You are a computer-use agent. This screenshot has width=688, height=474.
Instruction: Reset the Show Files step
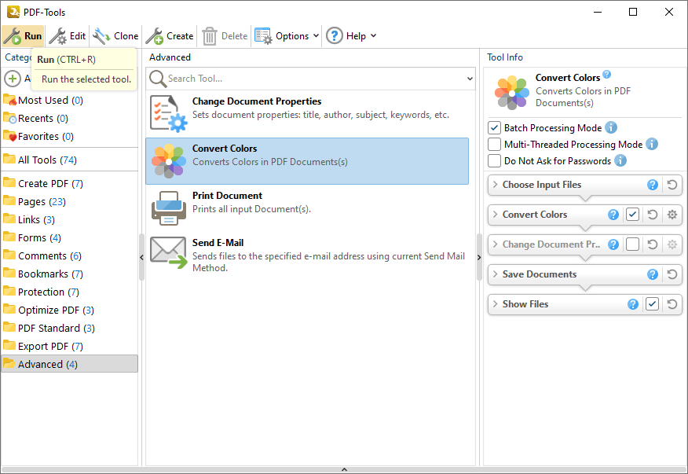(672, 304)
